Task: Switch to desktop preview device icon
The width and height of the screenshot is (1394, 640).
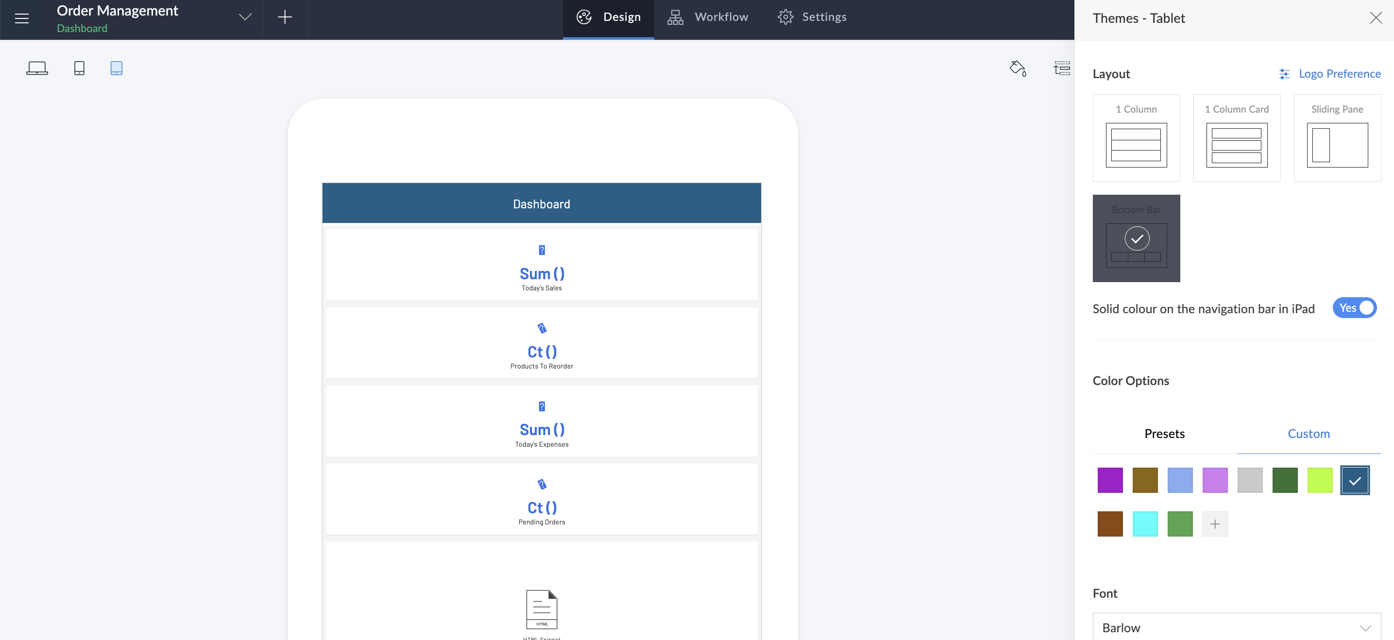Action: point(37,68)
